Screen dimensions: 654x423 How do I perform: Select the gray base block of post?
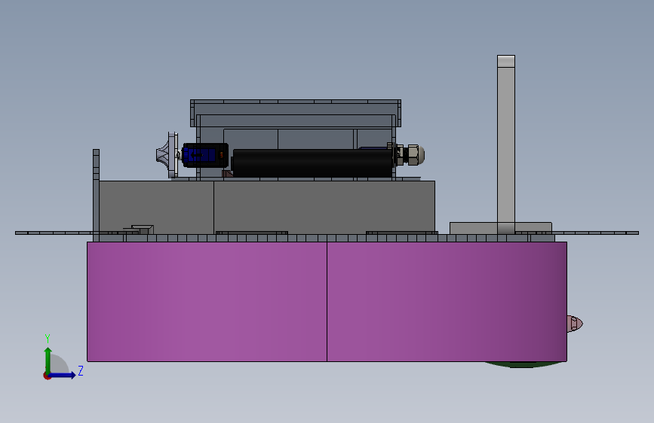coord(501,228)
